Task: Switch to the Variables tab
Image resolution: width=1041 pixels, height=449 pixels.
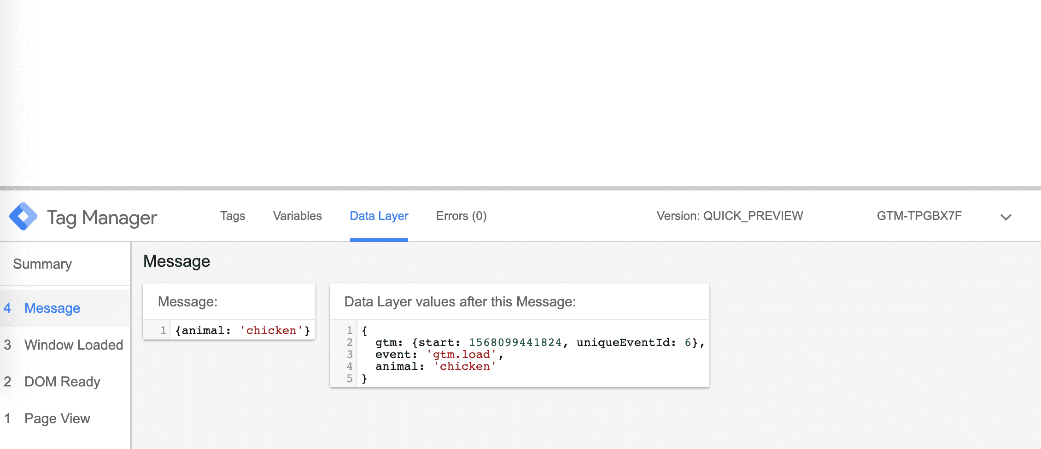Action: [x=297, y=216]
